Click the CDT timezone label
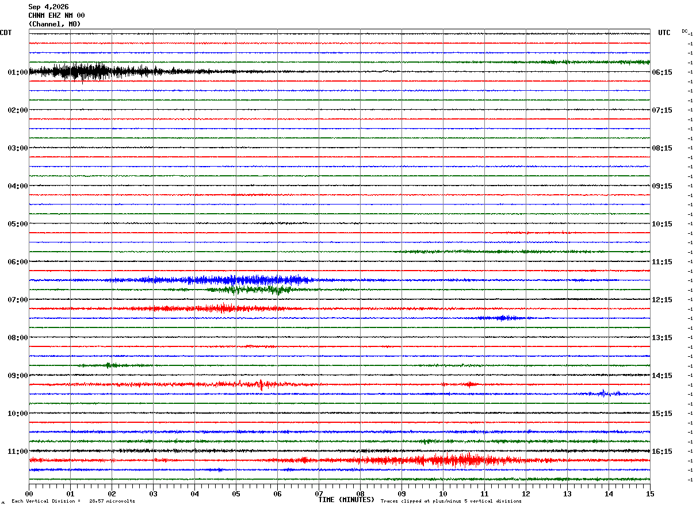Viewport: 696px width, 509px height. click(x=6, y=33)
